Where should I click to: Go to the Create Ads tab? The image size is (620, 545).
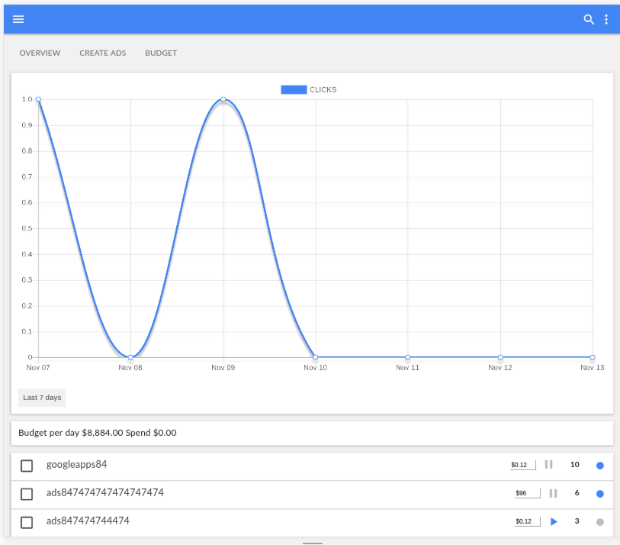point(102,53)
